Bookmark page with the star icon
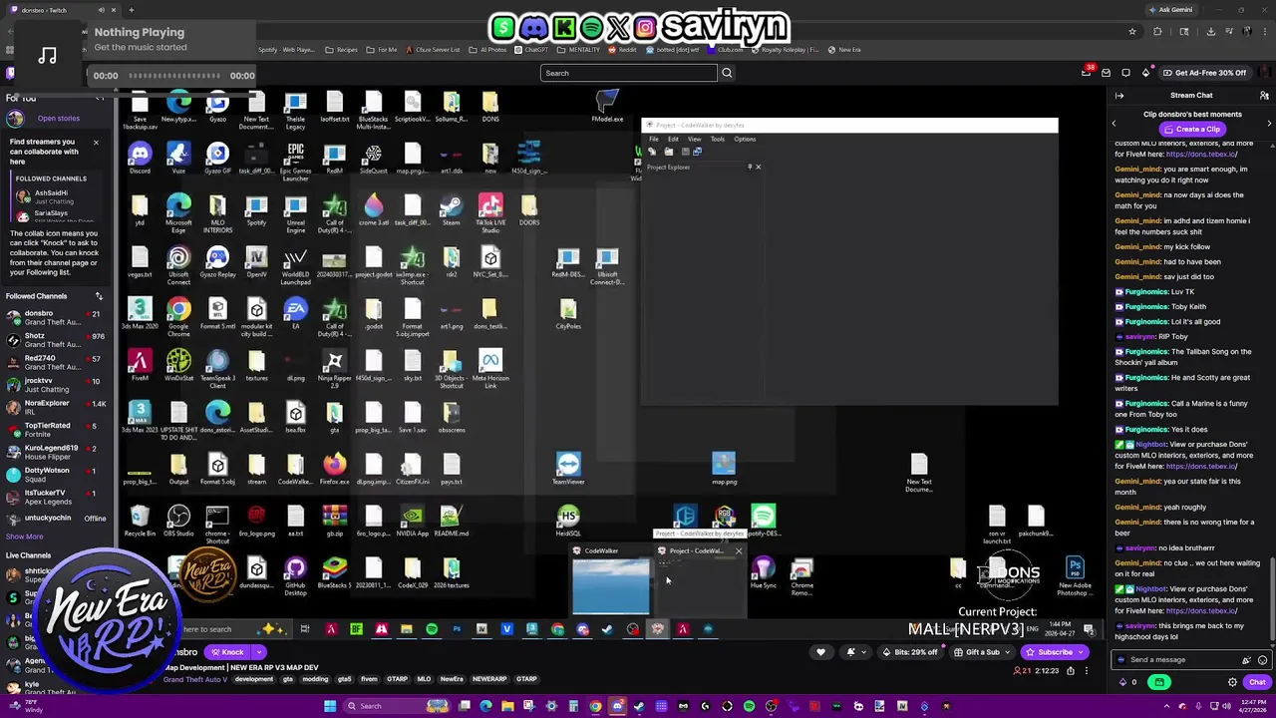Viewport: 1276px width, 718px height. point(1132,32)
